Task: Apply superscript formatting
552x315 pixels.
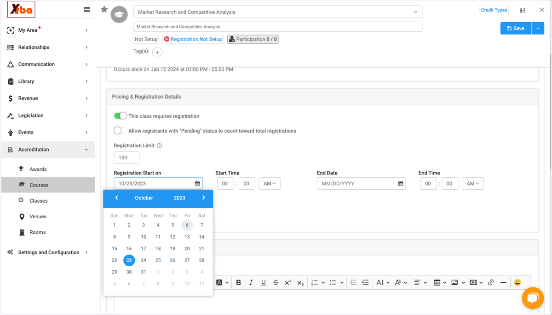Action: [x=288, y=282]
